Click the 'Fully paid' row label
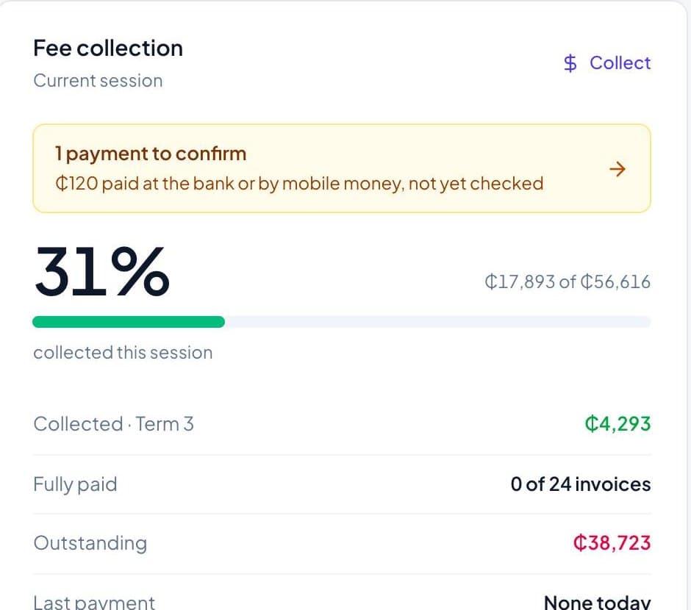This screenshot has width=691, height=610. 76,484
